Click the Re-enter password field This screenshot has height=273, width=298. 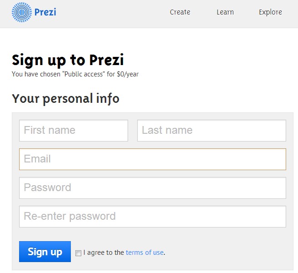[x=153, y=217]
